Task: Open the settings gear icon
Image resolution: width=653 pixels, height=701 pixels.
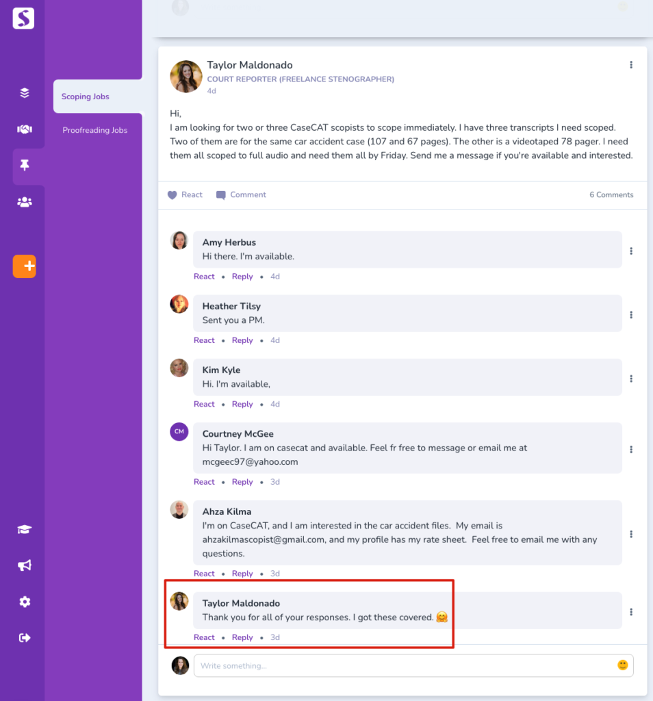Action: click(25, 602)
